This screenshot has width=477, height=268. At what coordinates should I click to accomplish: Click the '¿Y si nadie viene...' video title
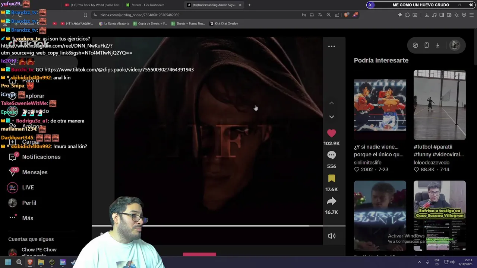(x=379, y=151)
